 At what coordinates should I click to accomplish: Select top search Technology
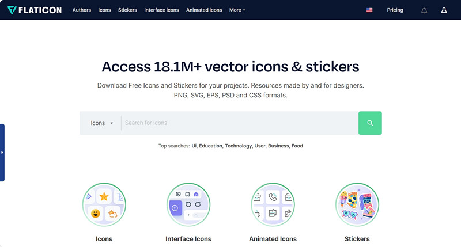coord(239,146)
